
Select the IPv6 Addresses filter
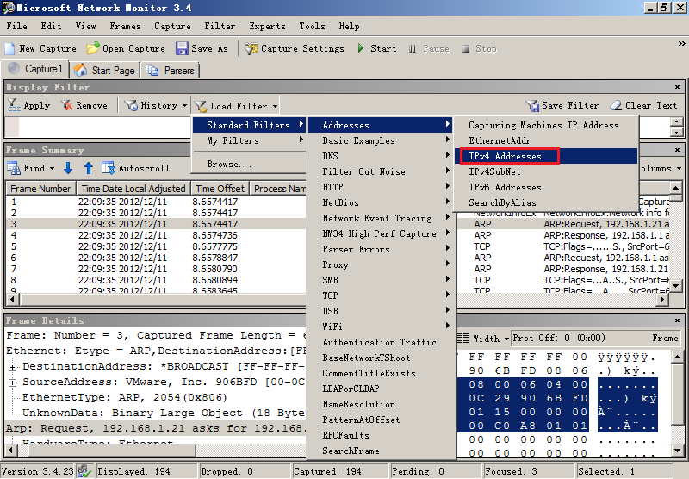click(546, 187)
